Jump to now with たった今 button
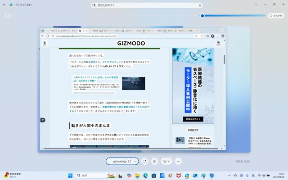Screen dimensions: 288x180 point(276,15)
